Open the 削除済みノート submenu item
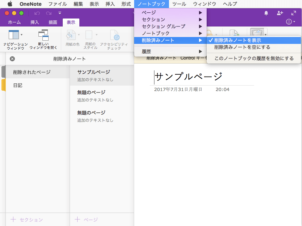 (x=170, y=40)
